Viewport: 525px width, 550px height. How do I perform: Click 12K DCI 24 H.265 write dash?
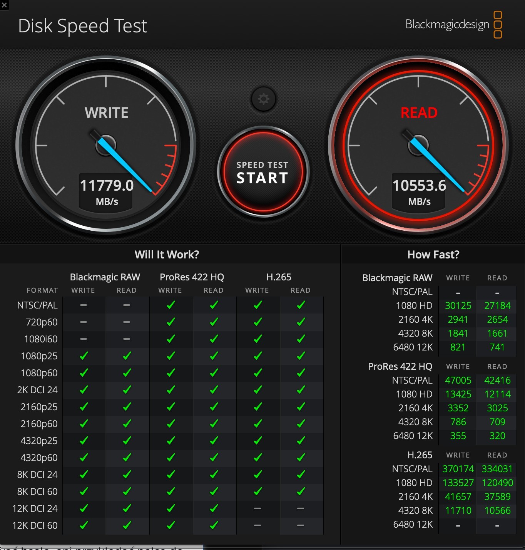257,508
